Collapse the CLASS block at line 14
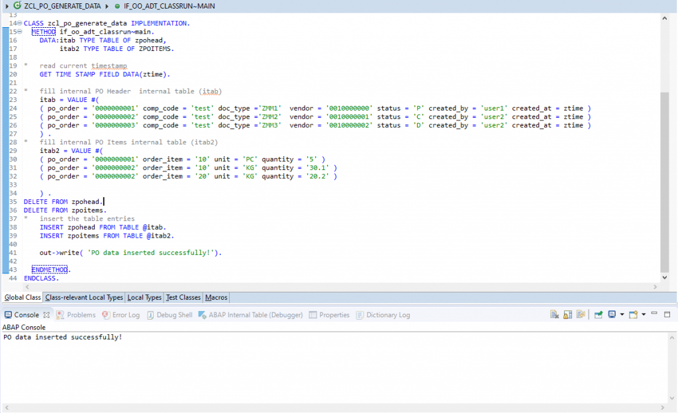Viewport: 678px width, 413px height. pos(19,23)
